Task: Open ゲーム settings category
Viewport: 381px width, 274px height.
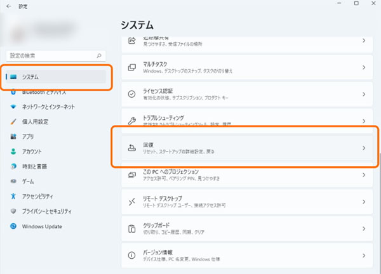Action: pos(56,181)
